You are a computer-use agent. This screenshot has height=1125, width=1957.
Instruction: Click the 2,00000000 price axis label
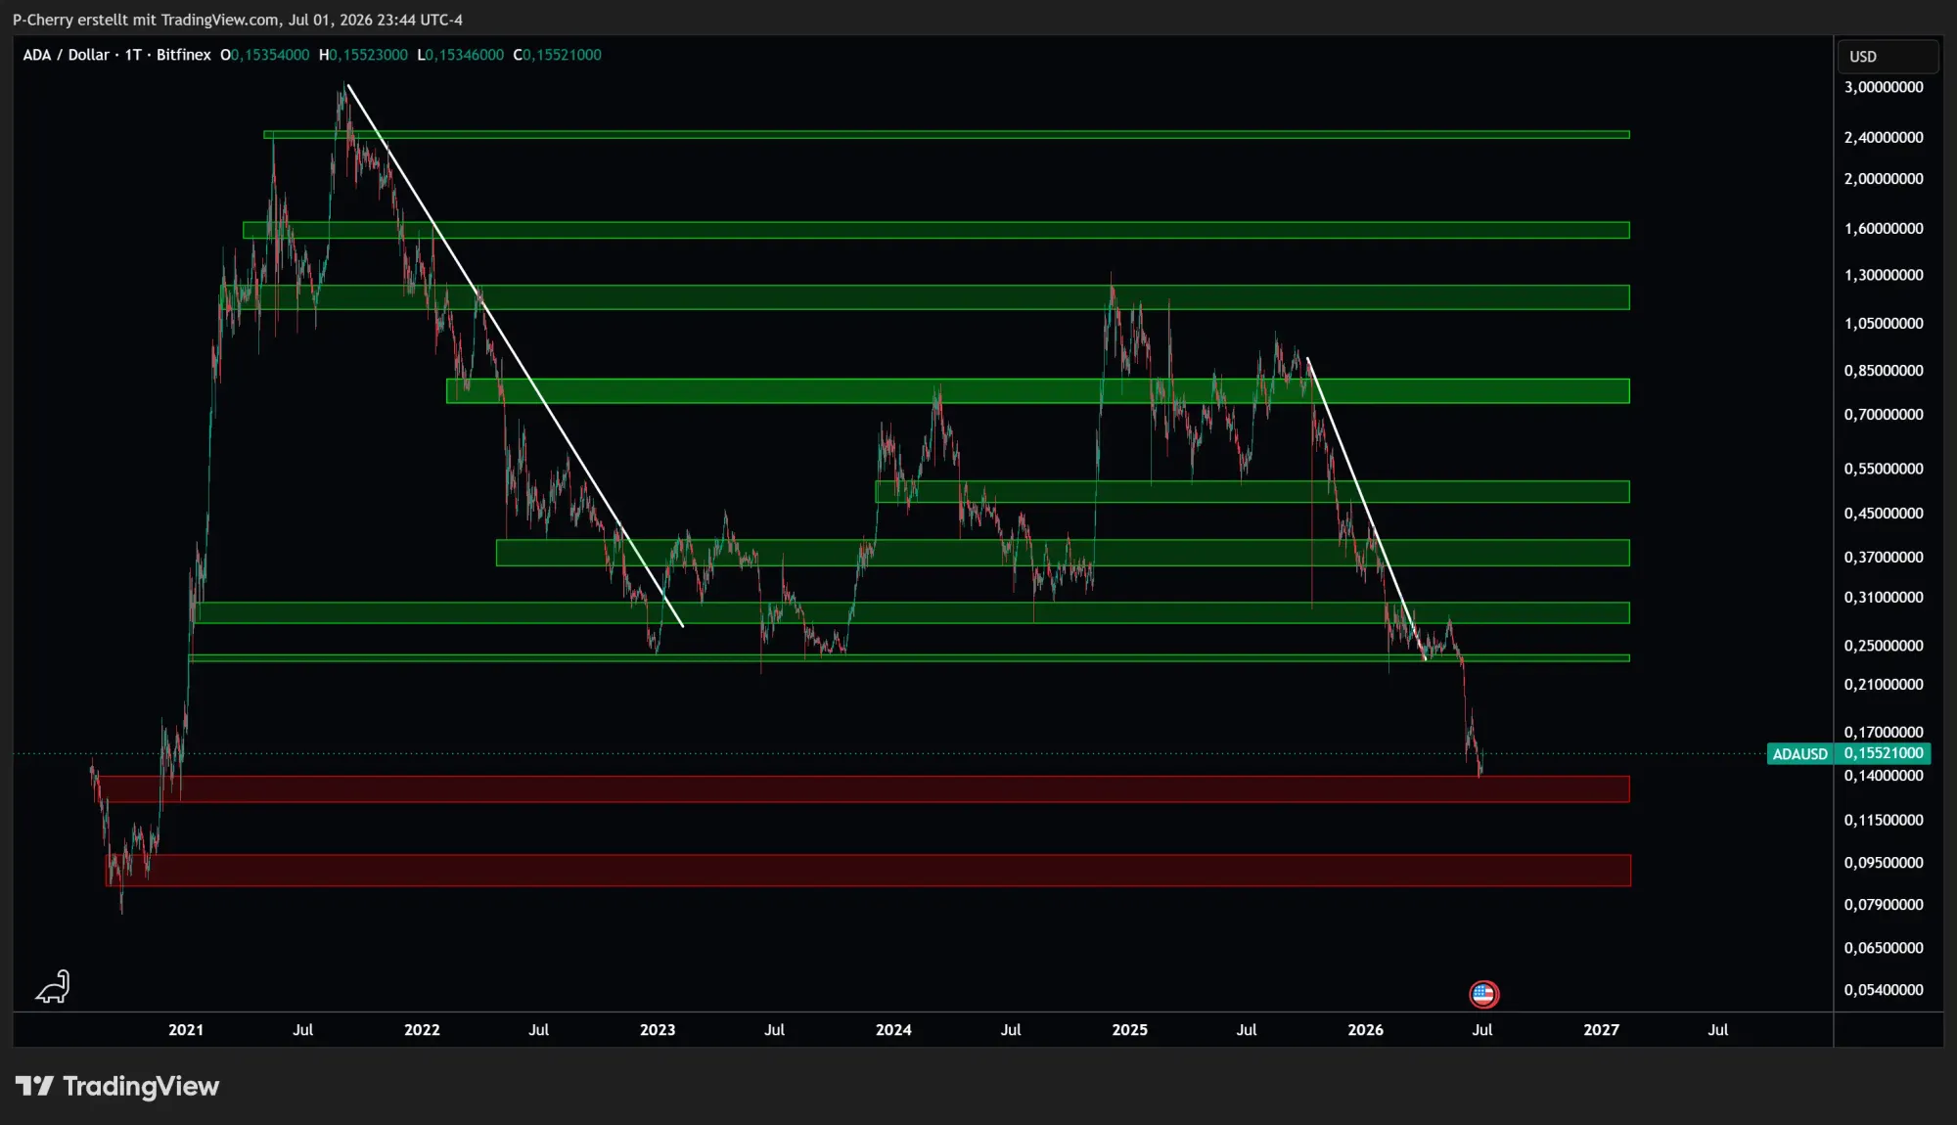pyautogui.click(x=1884, y=179)
